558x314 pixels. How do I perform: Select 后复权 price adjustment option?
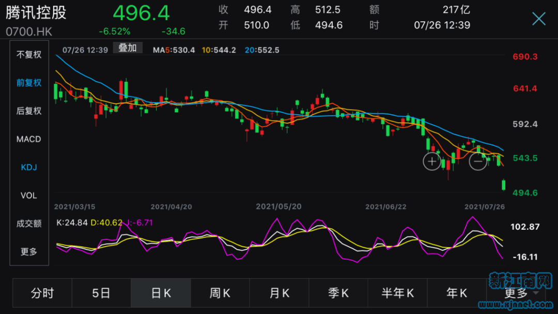point(29,111)
